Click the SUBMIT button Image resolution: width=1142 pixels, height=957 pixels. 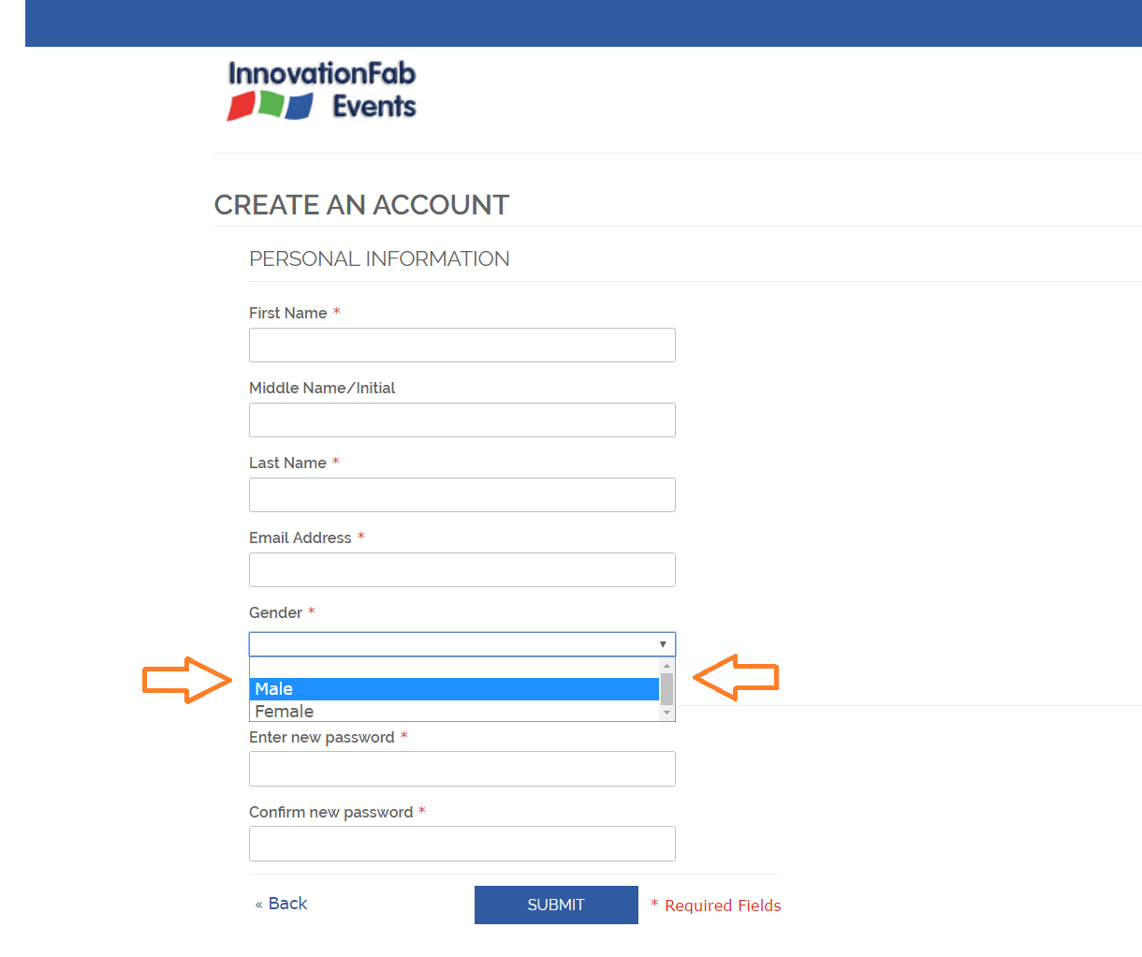555,905
